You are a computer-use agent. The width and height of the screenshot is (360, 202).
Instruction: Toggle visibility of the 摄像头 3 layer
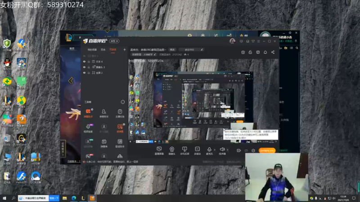point(84,67)
